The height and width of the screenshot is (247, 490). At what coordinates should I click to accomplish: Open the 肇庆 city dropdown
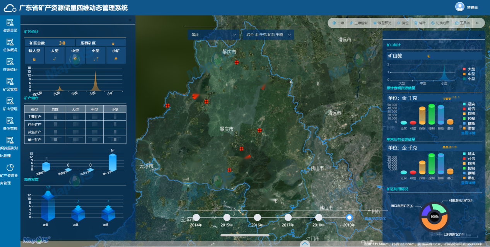pos(214,35)
